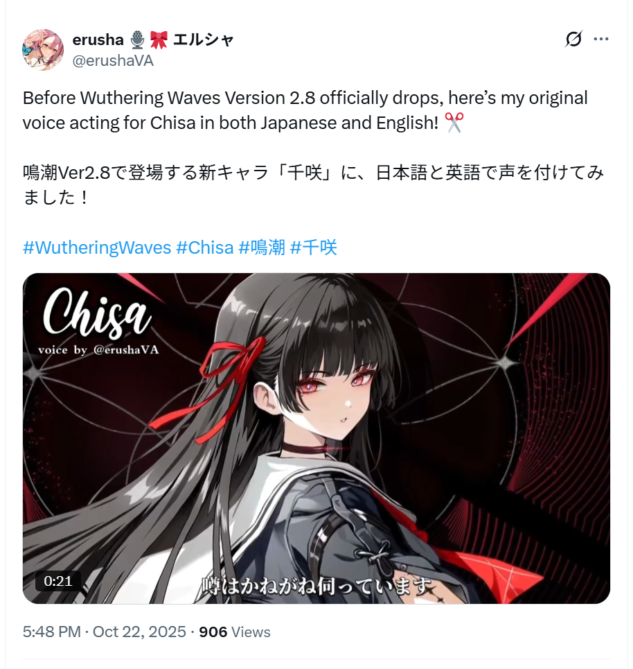Click the 0:21 video duration badge
This screenshot has height=669, width=633.
pos(58,581)
